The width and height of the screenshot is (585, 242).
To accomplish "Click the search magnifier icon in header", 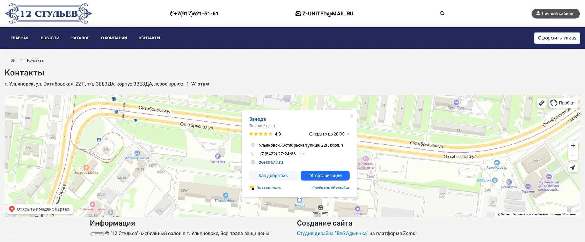I will (x=442, y=13).
